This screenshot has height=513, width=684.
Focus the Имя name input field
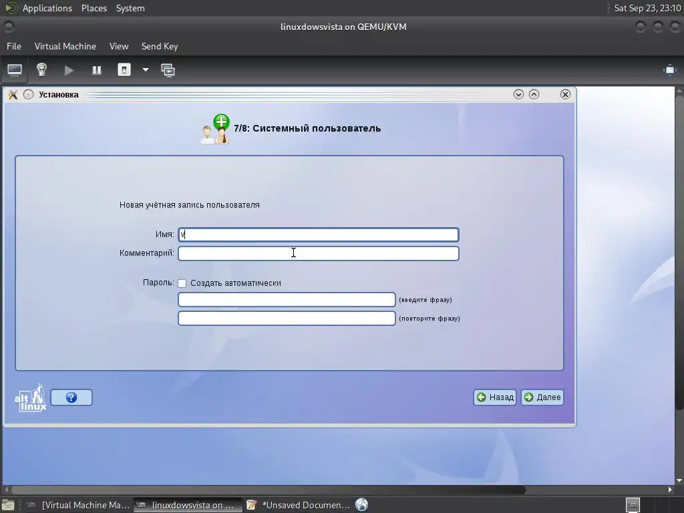pyautogui.click(x=319, y=234)
